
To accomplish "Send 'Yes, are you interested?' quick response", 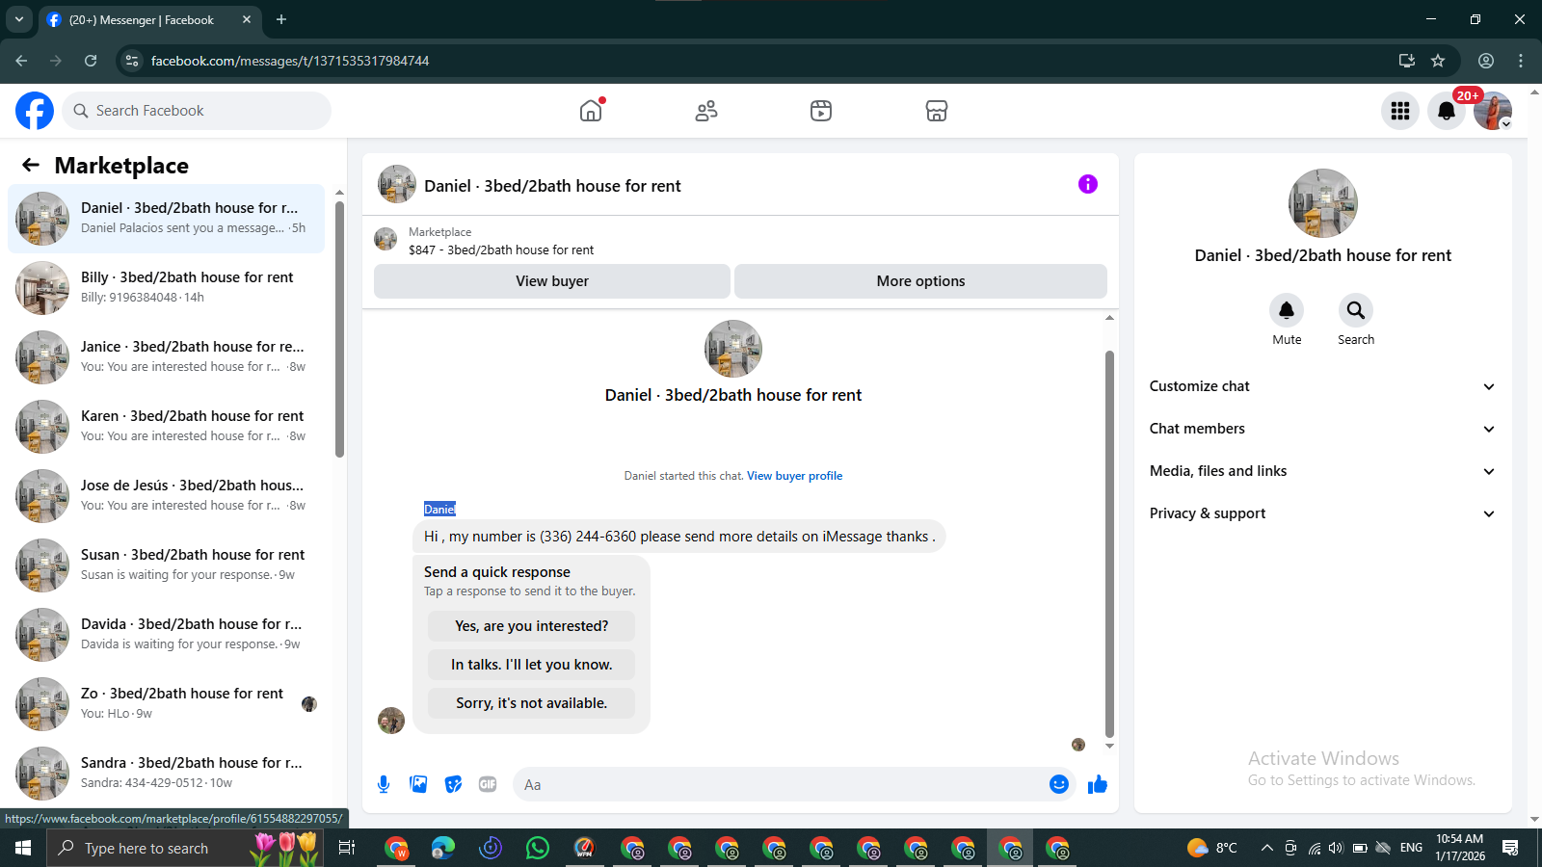I will (x=531, y=626).
